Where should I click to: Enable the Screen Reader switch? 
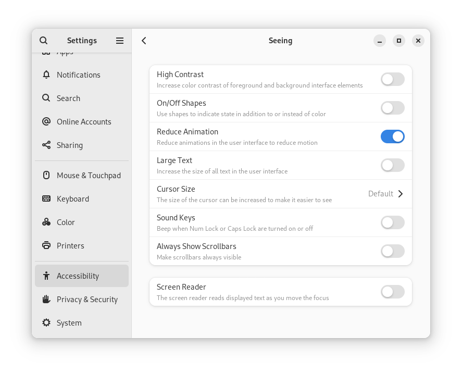(x=392, y=292)
